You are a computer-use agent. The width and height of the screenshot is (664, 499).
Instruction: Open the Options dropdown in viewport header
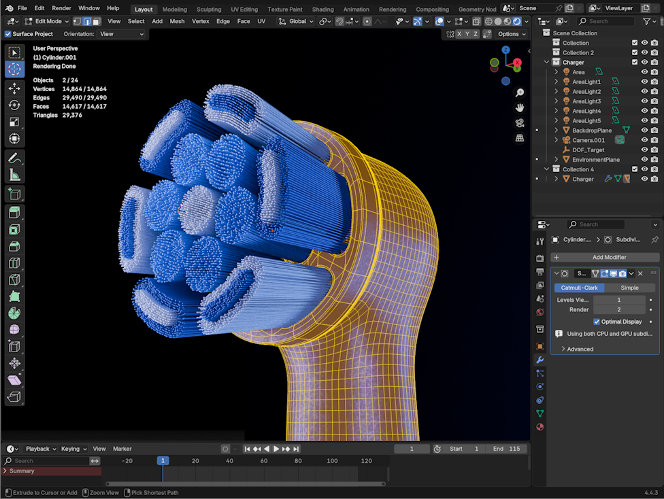[x=511, y=34]
